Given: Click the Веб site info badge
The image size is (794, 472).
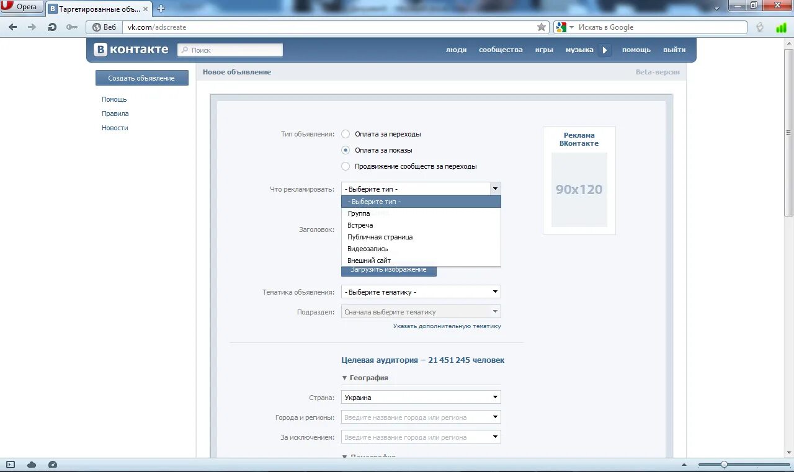Looking at the screenshot, I should [104, 27].
